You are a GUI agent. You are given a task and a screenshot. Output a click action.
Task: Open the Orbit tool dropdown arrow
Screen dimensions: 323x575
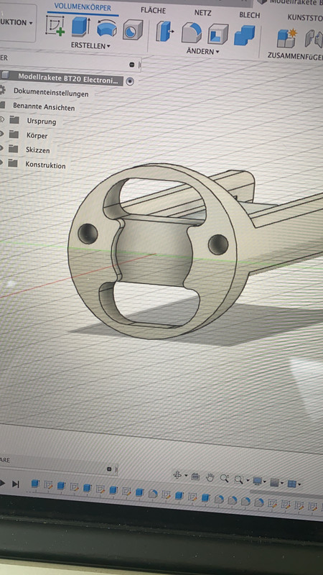(186, 476)
